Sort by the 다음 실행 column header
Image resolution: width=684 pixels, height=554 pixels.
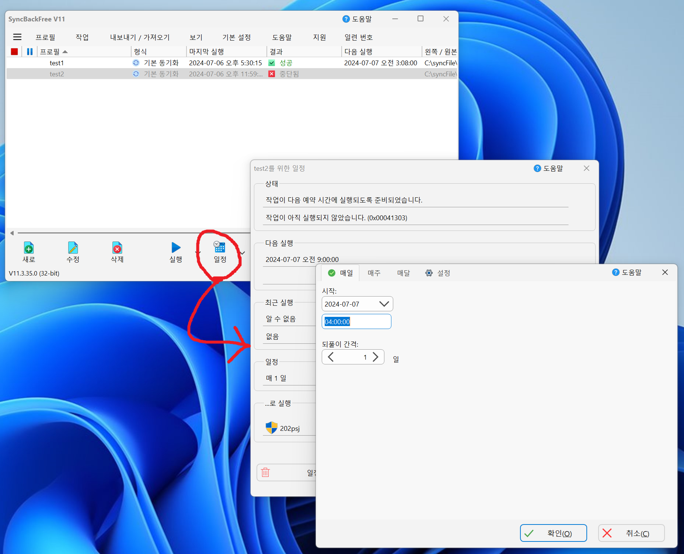click(382, 52)
